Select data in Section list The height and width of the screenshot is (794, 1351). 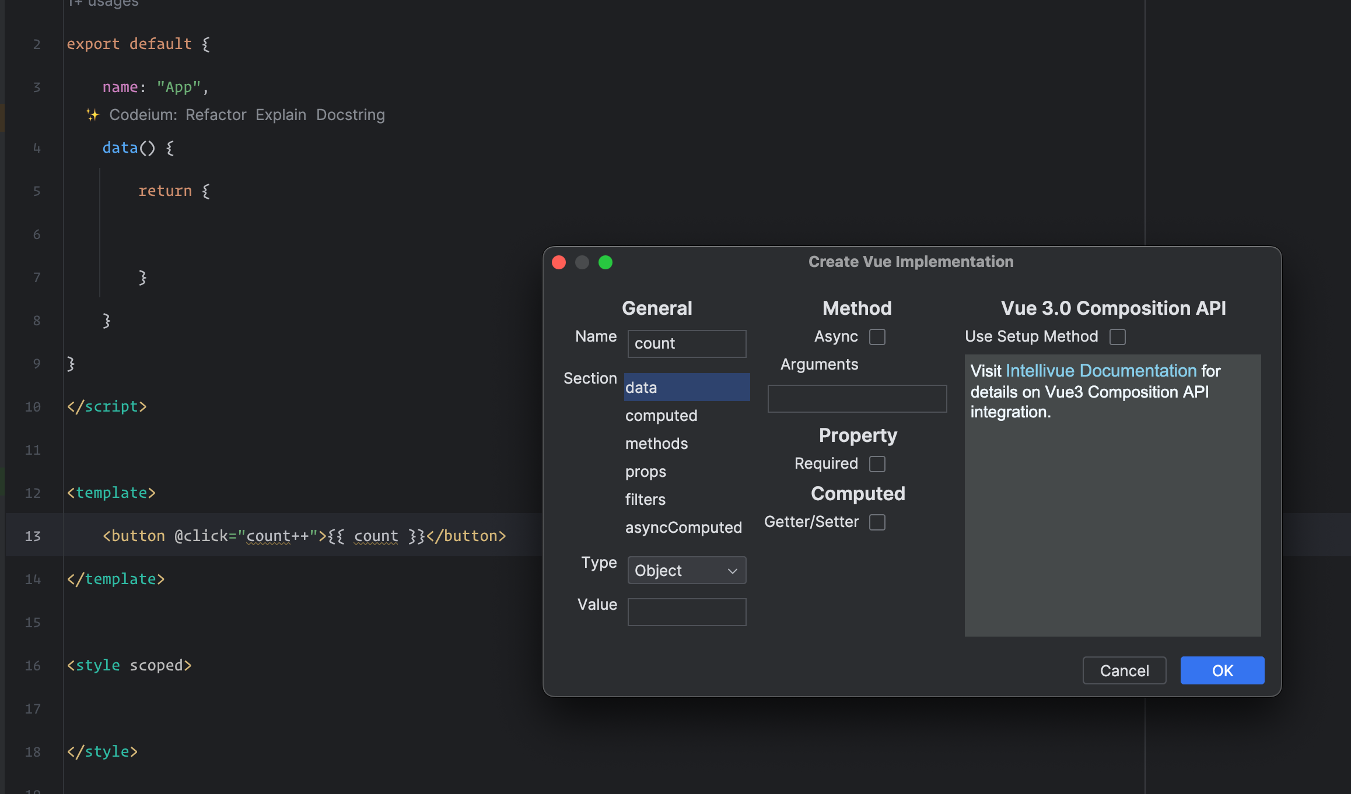click(687, 387)
